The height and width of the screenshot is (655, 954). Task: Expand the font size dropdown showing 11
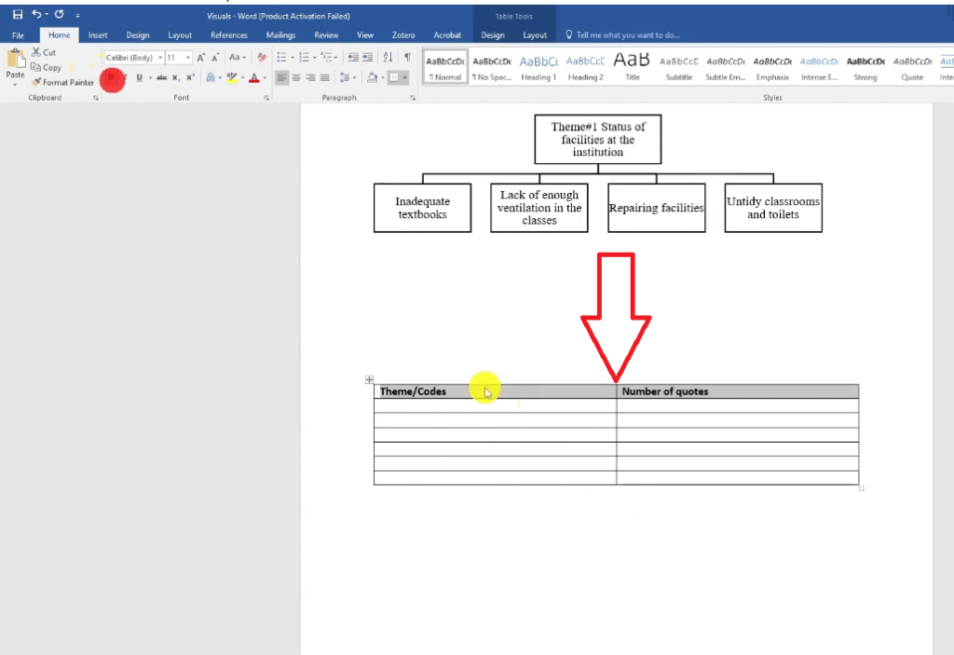point(188,58)
